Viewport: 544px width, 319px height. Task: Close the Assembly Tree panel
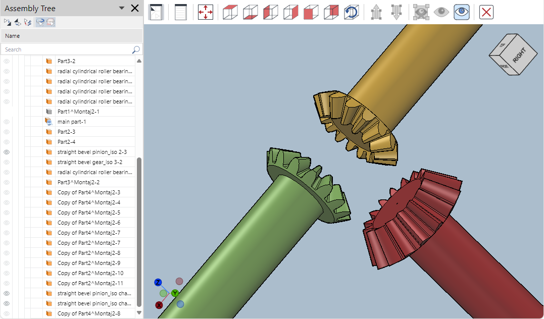pos(135,8)
